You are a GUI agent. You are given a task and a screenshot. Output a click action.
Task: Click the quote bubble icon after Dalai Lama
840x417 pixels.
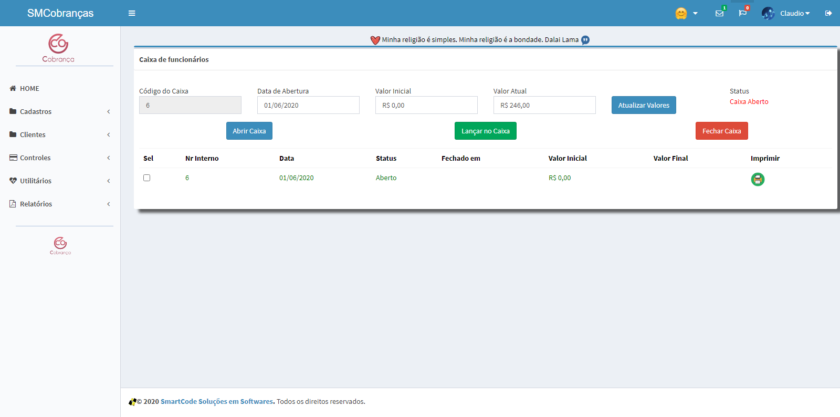coord(585,40)
